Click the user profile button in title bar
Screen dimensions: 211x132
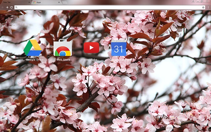tap(193, 1)
